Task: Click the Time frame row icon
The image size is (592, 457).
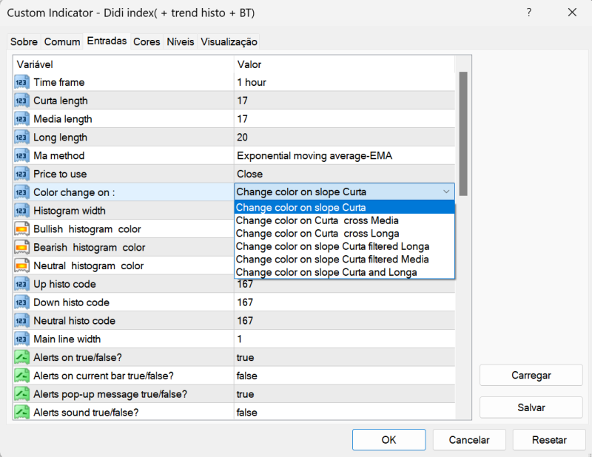Action: pyautogui.click(x=21, y=82)
